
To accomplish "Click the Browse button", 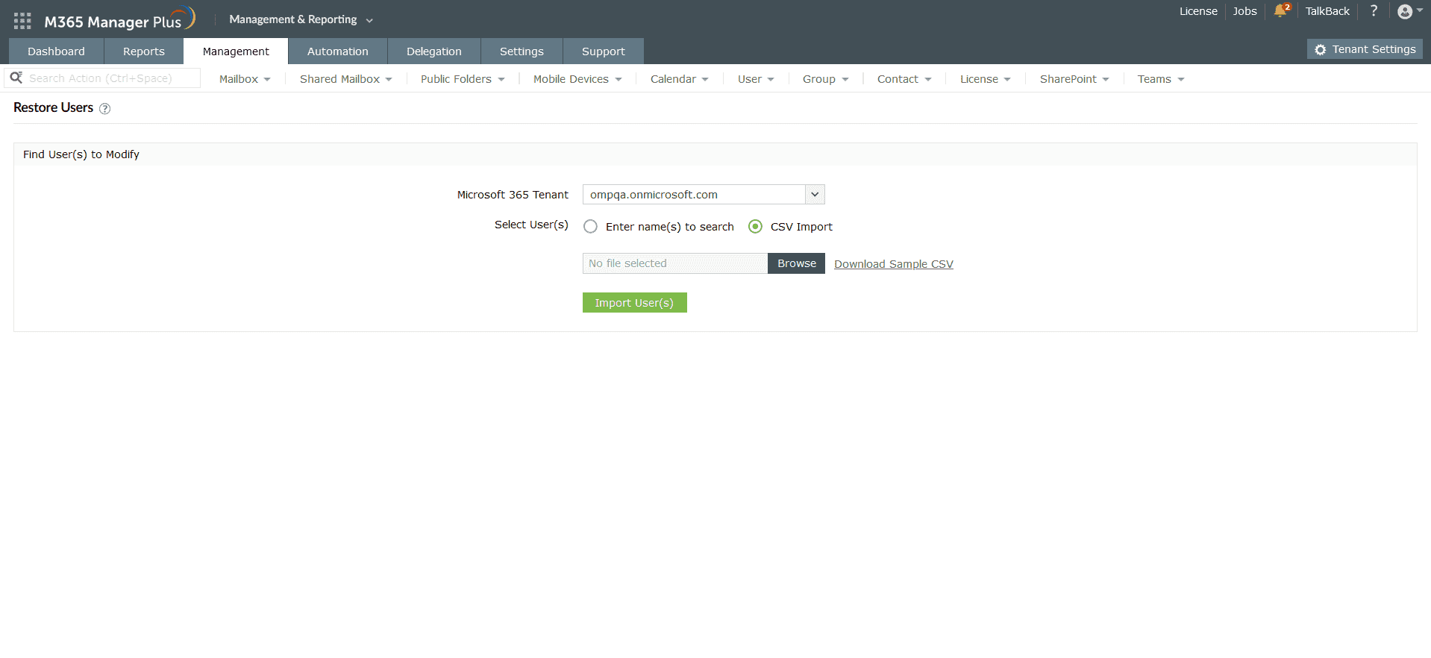I will coord(797,263).
